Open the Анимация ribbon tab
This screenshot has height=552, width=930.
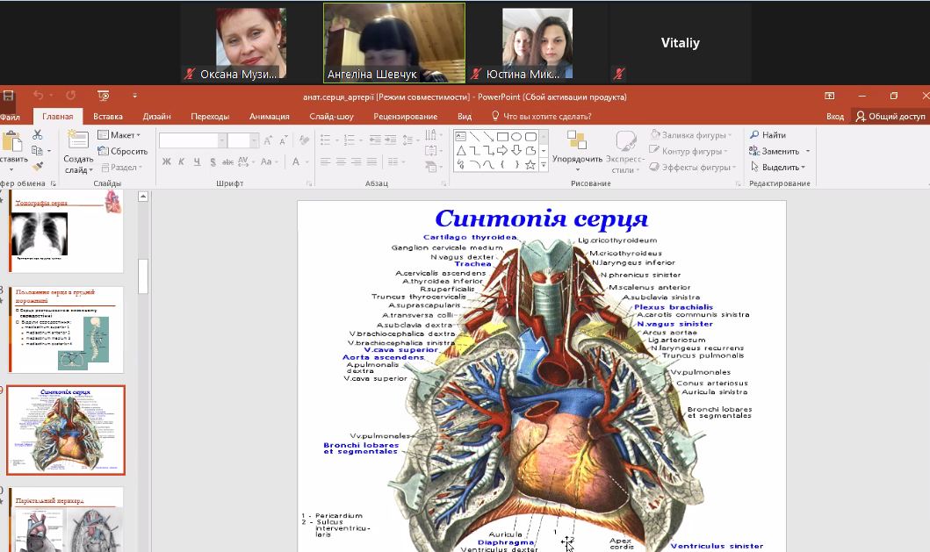(x=269, y=116)
